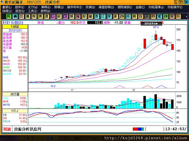The width and height of the screenshot is (189, 141).
Task: Click the colored indicator bar in status bar
Action: pos(138,129)
